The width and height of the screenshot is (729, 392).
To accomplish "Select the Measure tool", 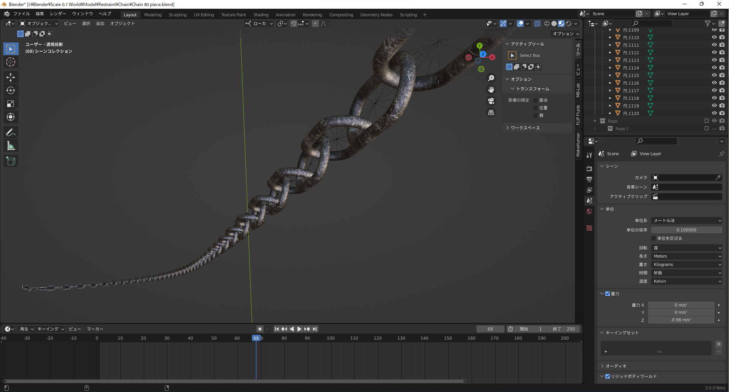I will click(11, 146).
